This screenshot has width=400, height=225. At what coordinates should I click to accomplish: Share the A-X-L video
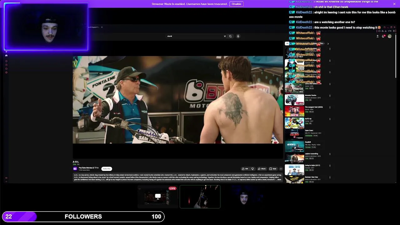click(262, 169)
